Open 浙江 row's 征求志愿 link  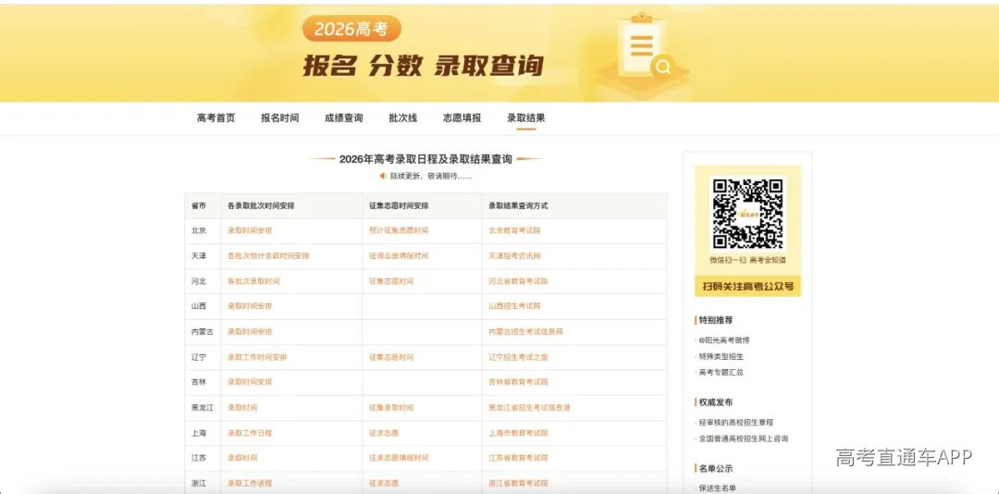384,483
